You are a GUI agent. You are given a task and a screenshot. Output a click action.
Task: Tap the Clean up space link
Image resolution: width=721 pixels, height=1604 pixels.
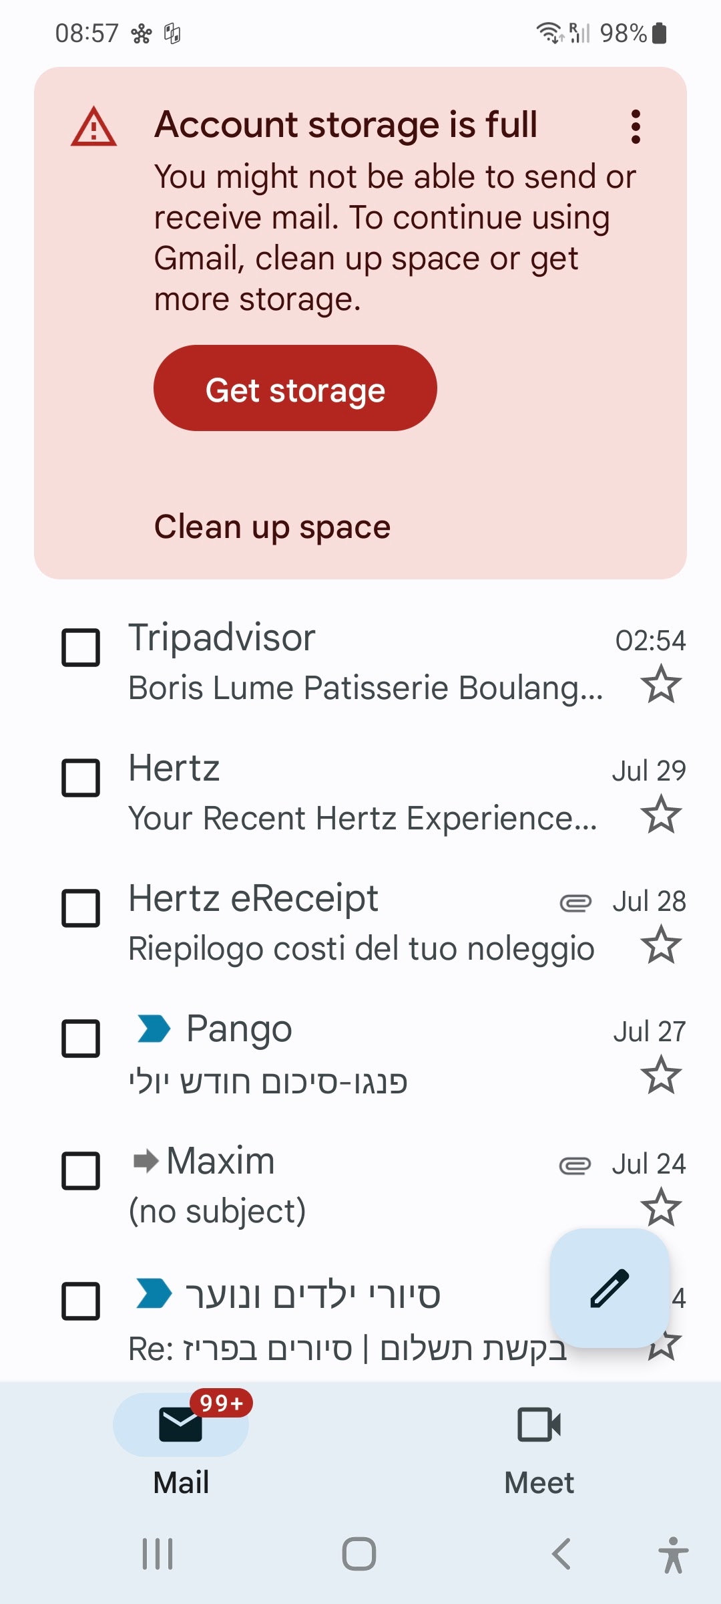(272, 527)
